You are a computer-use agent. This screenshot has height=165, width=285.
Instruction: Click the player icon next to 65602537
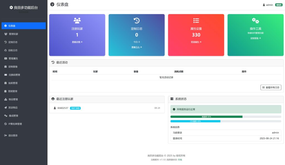55,108
